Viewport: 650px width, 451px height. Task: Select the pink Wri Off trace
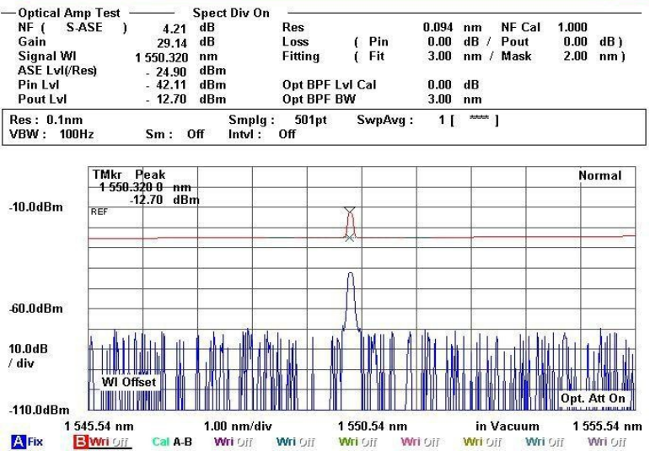[421, 441]
